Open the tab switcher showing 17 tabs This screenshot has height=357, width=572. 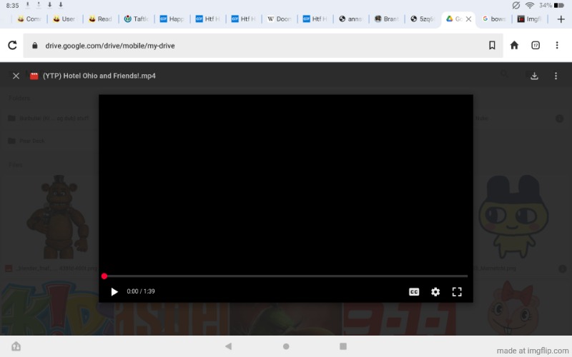point(536,46)
